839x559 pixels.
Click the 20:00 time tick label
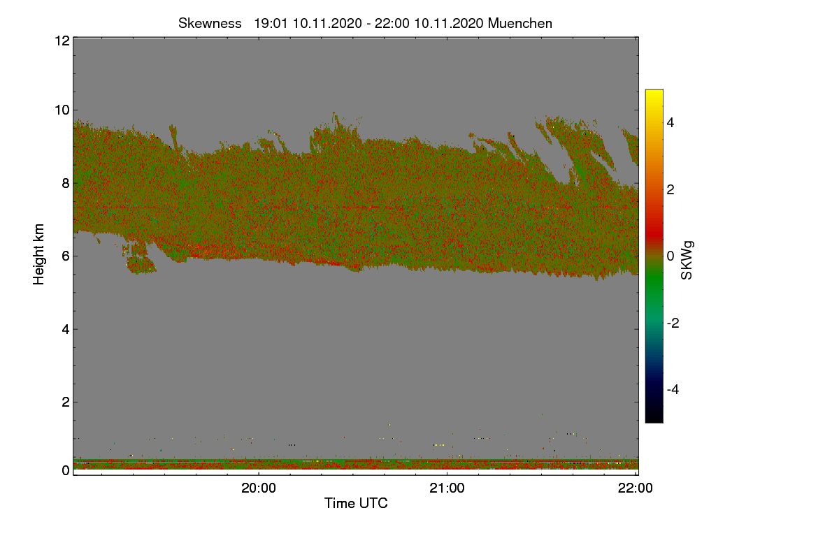coord(259,488)
